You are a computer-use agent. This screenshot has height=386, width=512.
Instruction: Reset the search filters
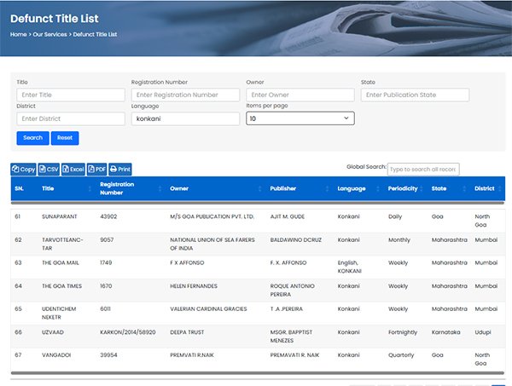64,138
